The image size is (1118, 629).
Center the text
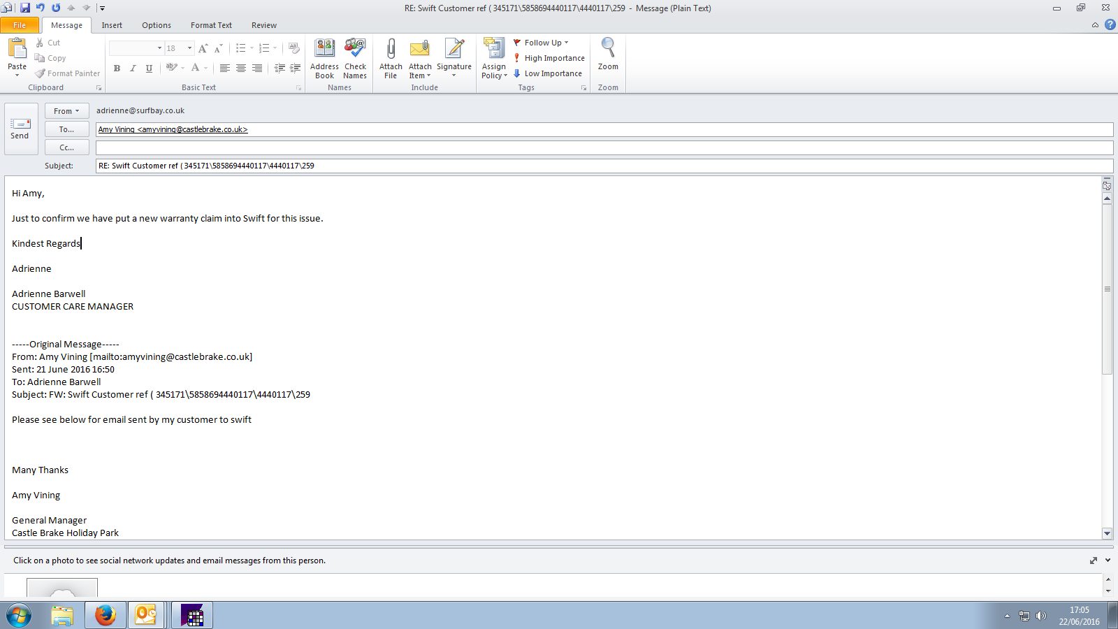coord(240,68)
